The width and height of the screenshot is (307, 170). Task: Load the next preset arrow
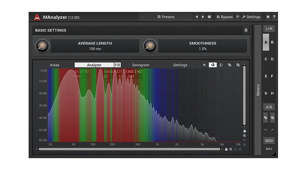click(x=203, y=17)
